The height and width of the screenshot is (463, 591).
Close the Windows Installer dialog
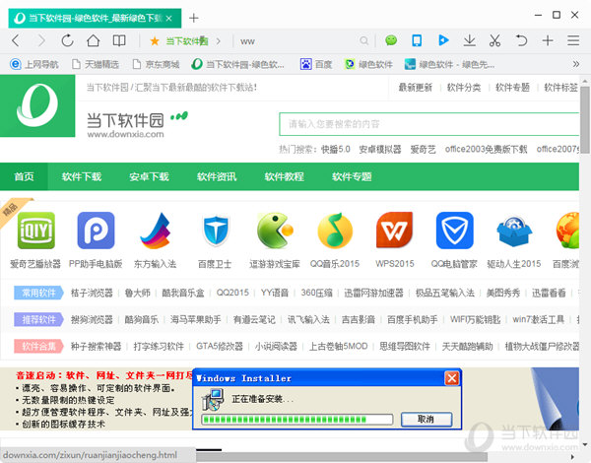pyautogui.click(x=451, y=378)
